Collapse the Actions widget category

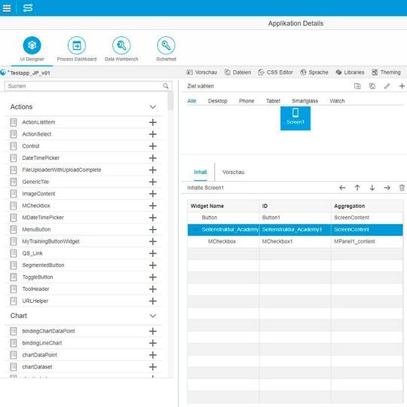[x=152, y=107]
